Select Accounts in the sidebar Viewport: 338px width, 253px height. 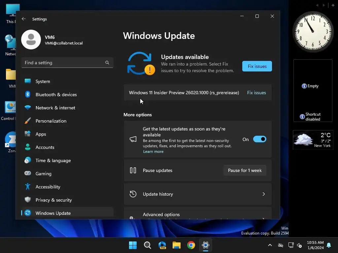[x=67, y=147]
